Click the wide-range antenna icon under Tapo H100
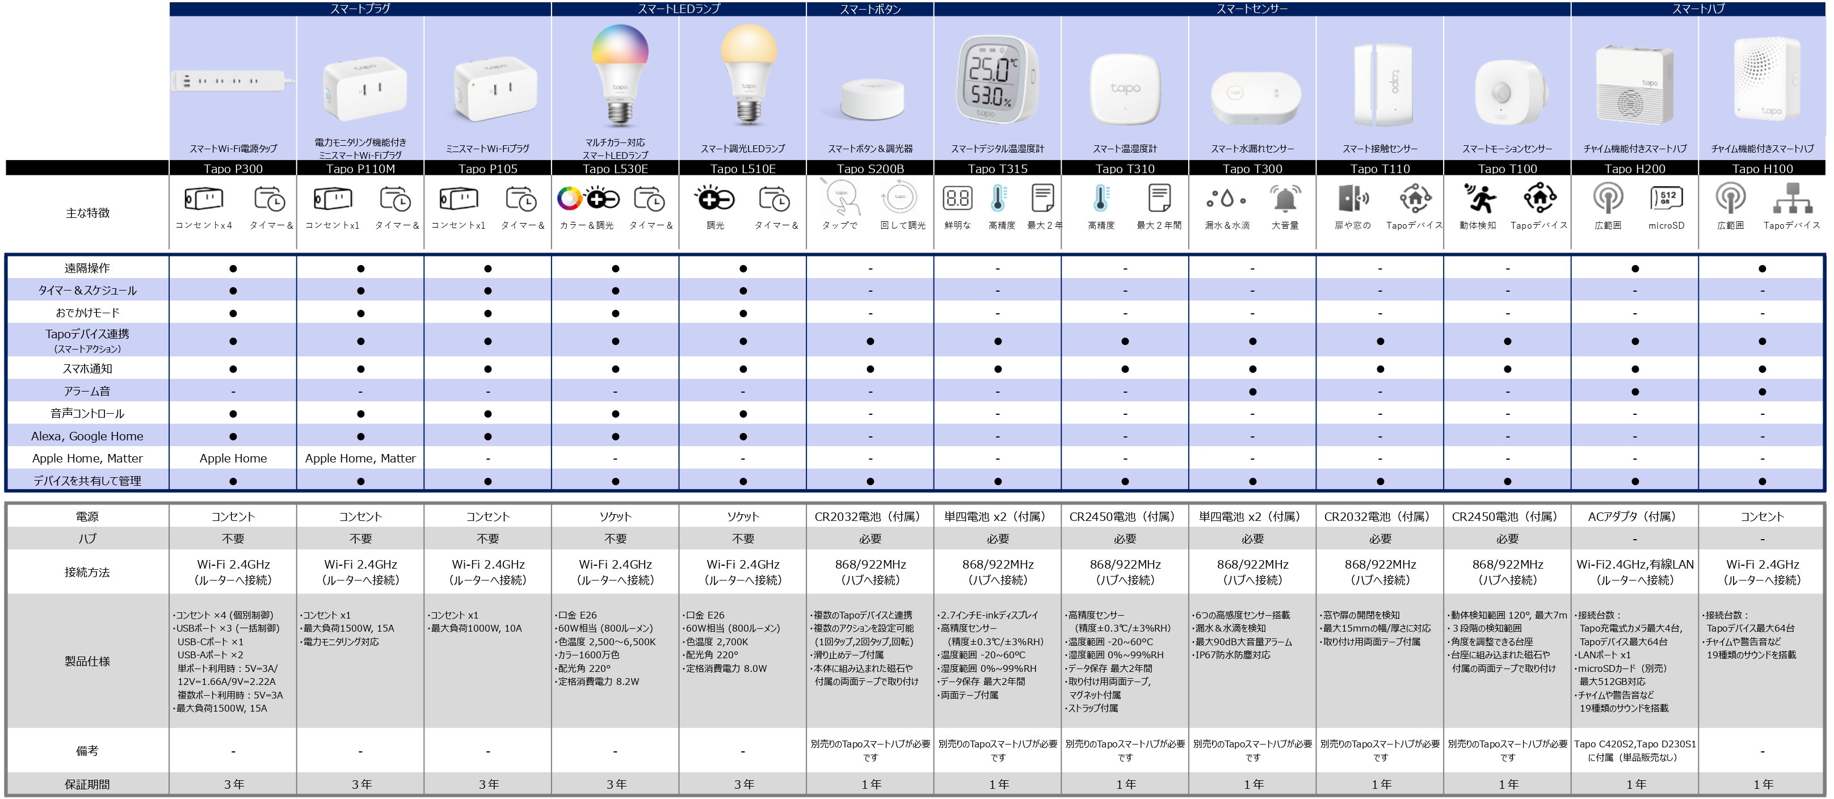The width and height of the screenshot is (1834, 799). coord(1731,198)
